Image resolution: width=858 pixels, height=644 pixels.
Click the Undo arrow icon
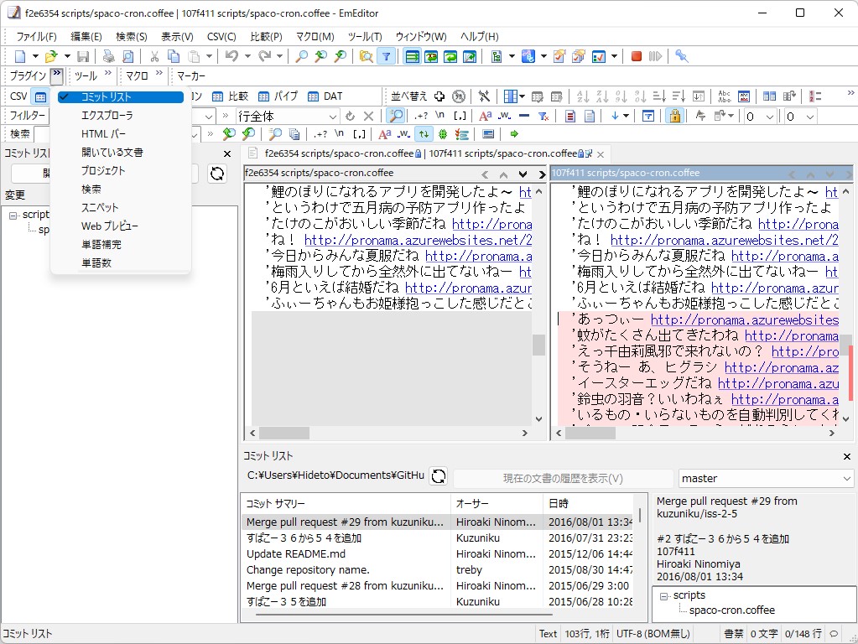click(x=232, y=56)
